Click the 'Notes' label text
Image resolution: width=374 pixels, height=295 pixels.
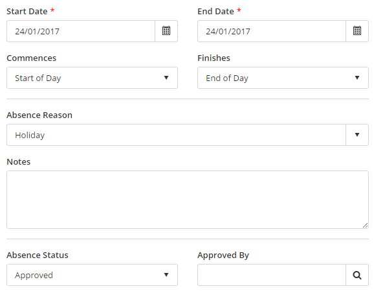[x=19, y=162]
